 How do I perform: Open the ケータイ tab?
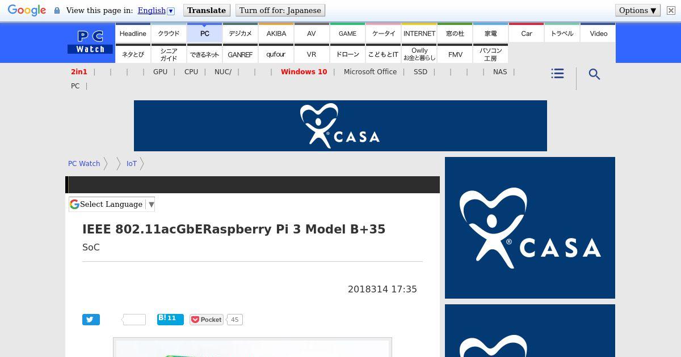tap(384, 33)
